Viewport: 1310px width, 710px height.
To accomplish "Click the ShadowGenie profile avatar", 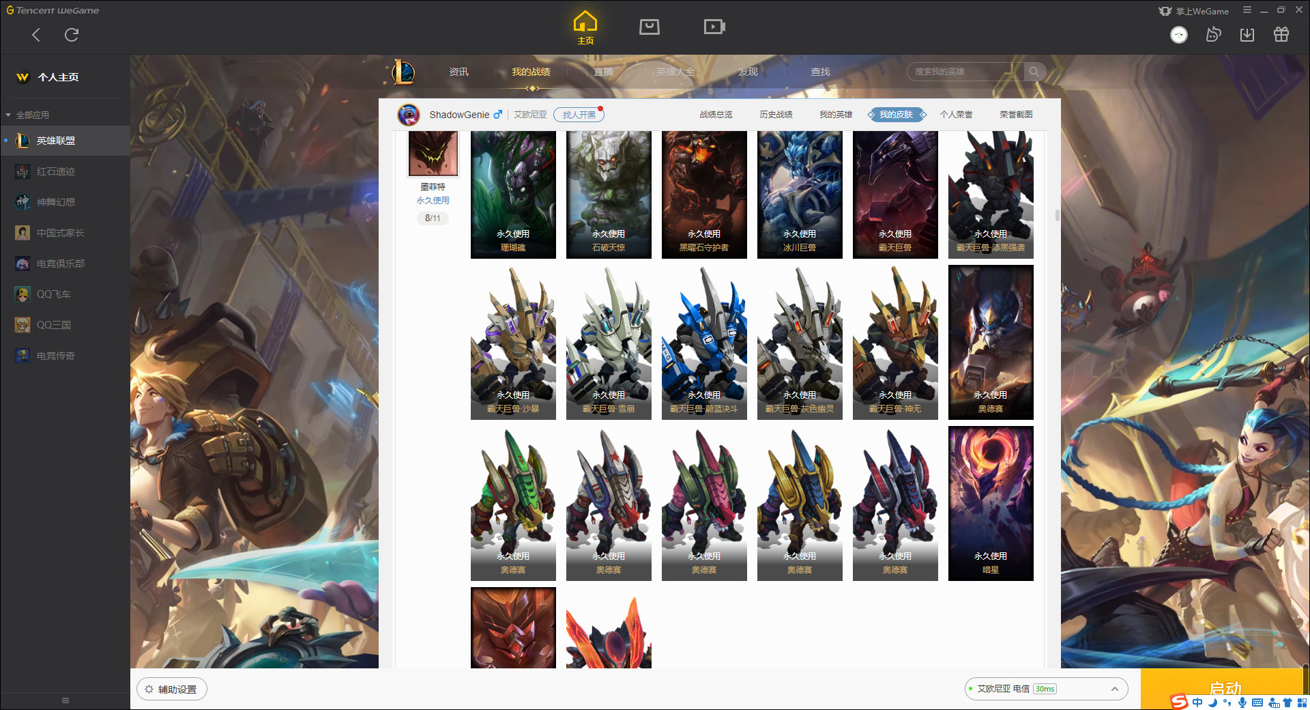I will (x=409, y=115).
